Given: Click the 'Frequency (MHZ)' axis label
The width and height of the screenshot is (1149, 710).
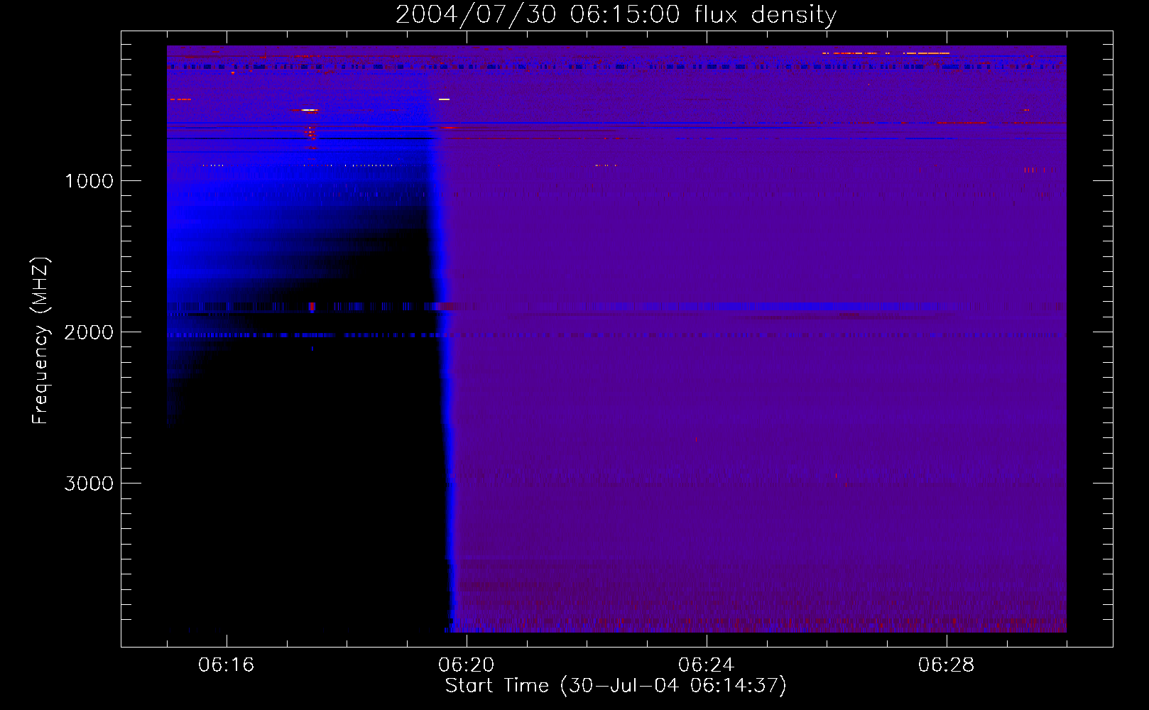Looking at the screenshot, I should pyautogui.click(x=40, y=340).
